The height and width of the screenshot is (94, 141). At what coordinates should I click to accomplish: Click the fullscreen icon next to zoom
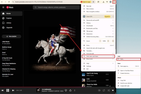coord(113,41)
